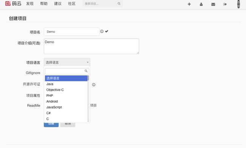Collapse the 选择语言 language dropdown
Image resolution: width=246 pixels, height=148 pixels.
tap(67, 62)
